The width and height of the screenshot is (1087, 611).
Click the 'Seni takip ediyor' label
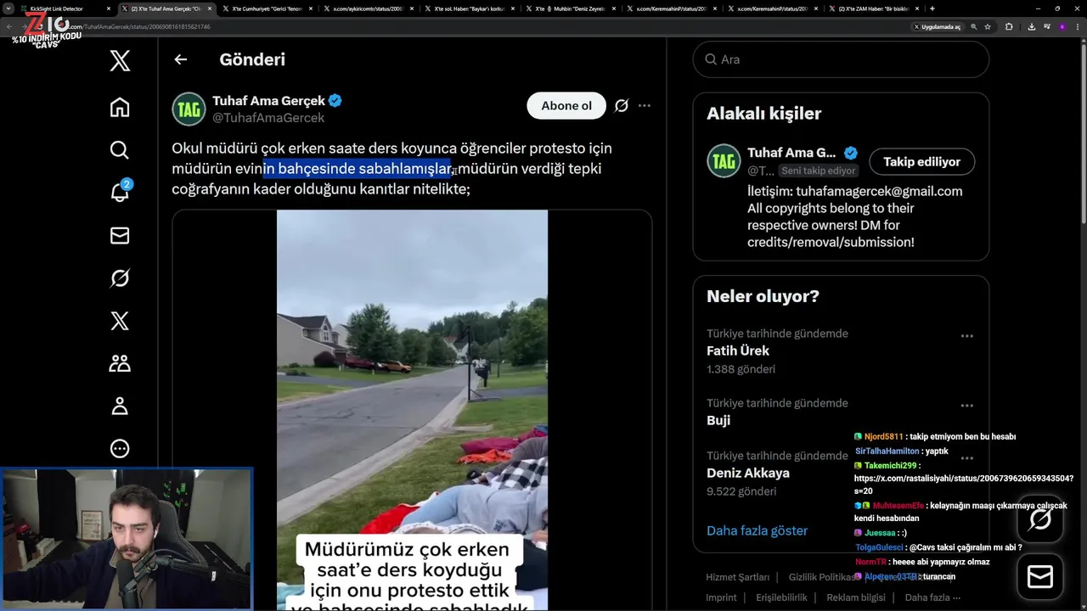[x=819, y=171]
